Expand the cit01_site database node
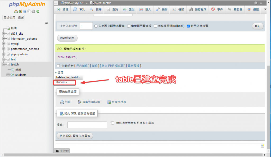 point(4,34)
